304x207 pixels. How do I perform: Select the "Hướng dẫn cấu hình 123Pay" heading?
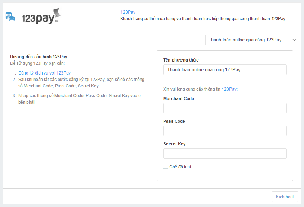coord(39,57)
